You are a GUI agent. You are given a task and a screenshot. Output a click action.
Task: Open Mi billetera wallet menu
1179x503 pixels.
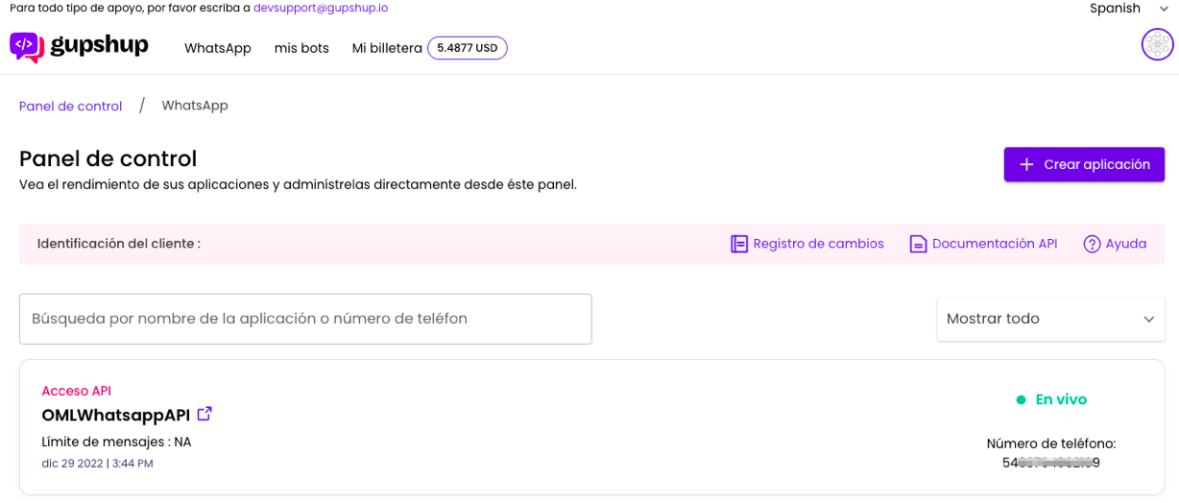pos(386,48)
